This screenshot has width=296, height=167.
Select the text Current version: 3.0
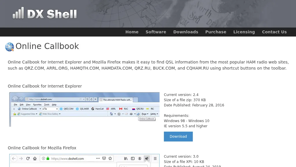click(181, 156)
